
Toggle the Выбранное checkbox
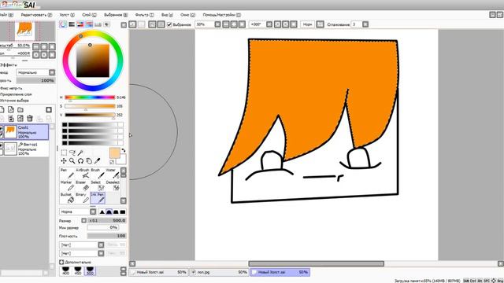point(169,24)
